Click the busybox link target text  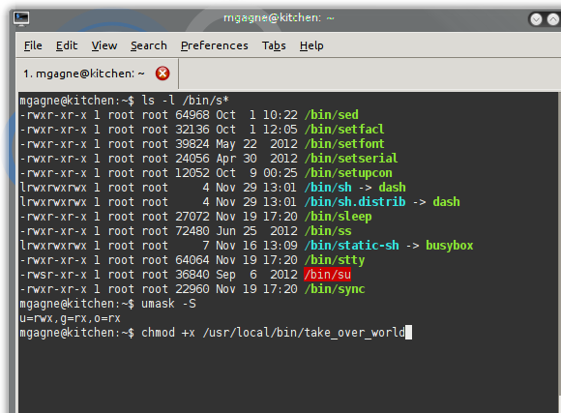click(x=450, y=246)
